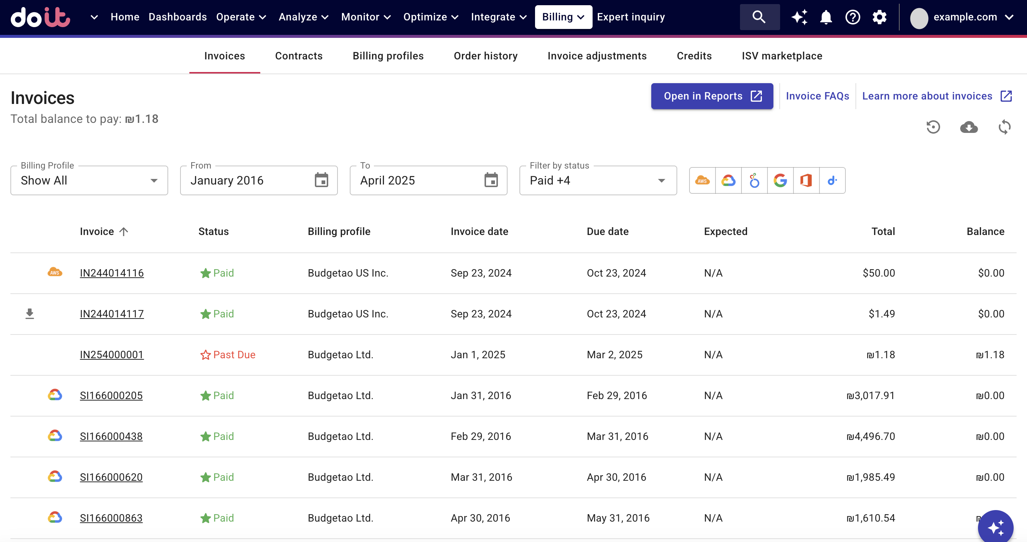Expand the Optimize menu
The image size is (1027, 542).
[431, 17]
